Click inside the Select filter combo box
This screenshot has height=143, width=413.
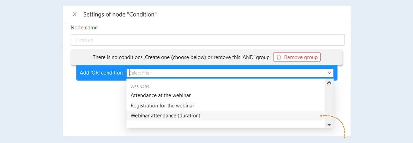226,73
